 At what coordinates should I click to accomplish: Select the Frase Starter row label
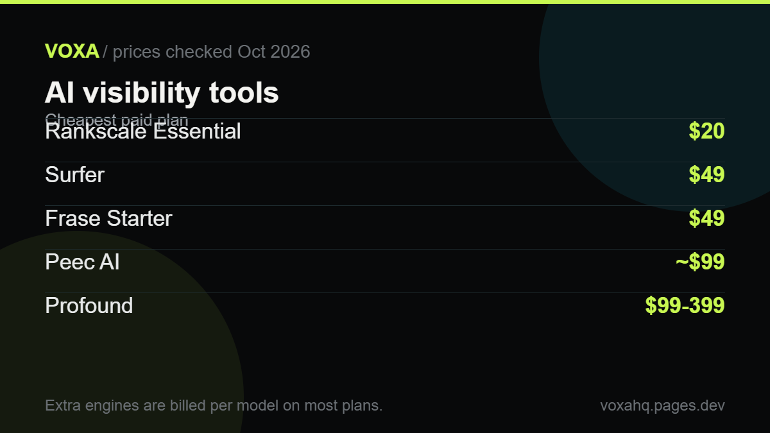(x=108, y=218)
